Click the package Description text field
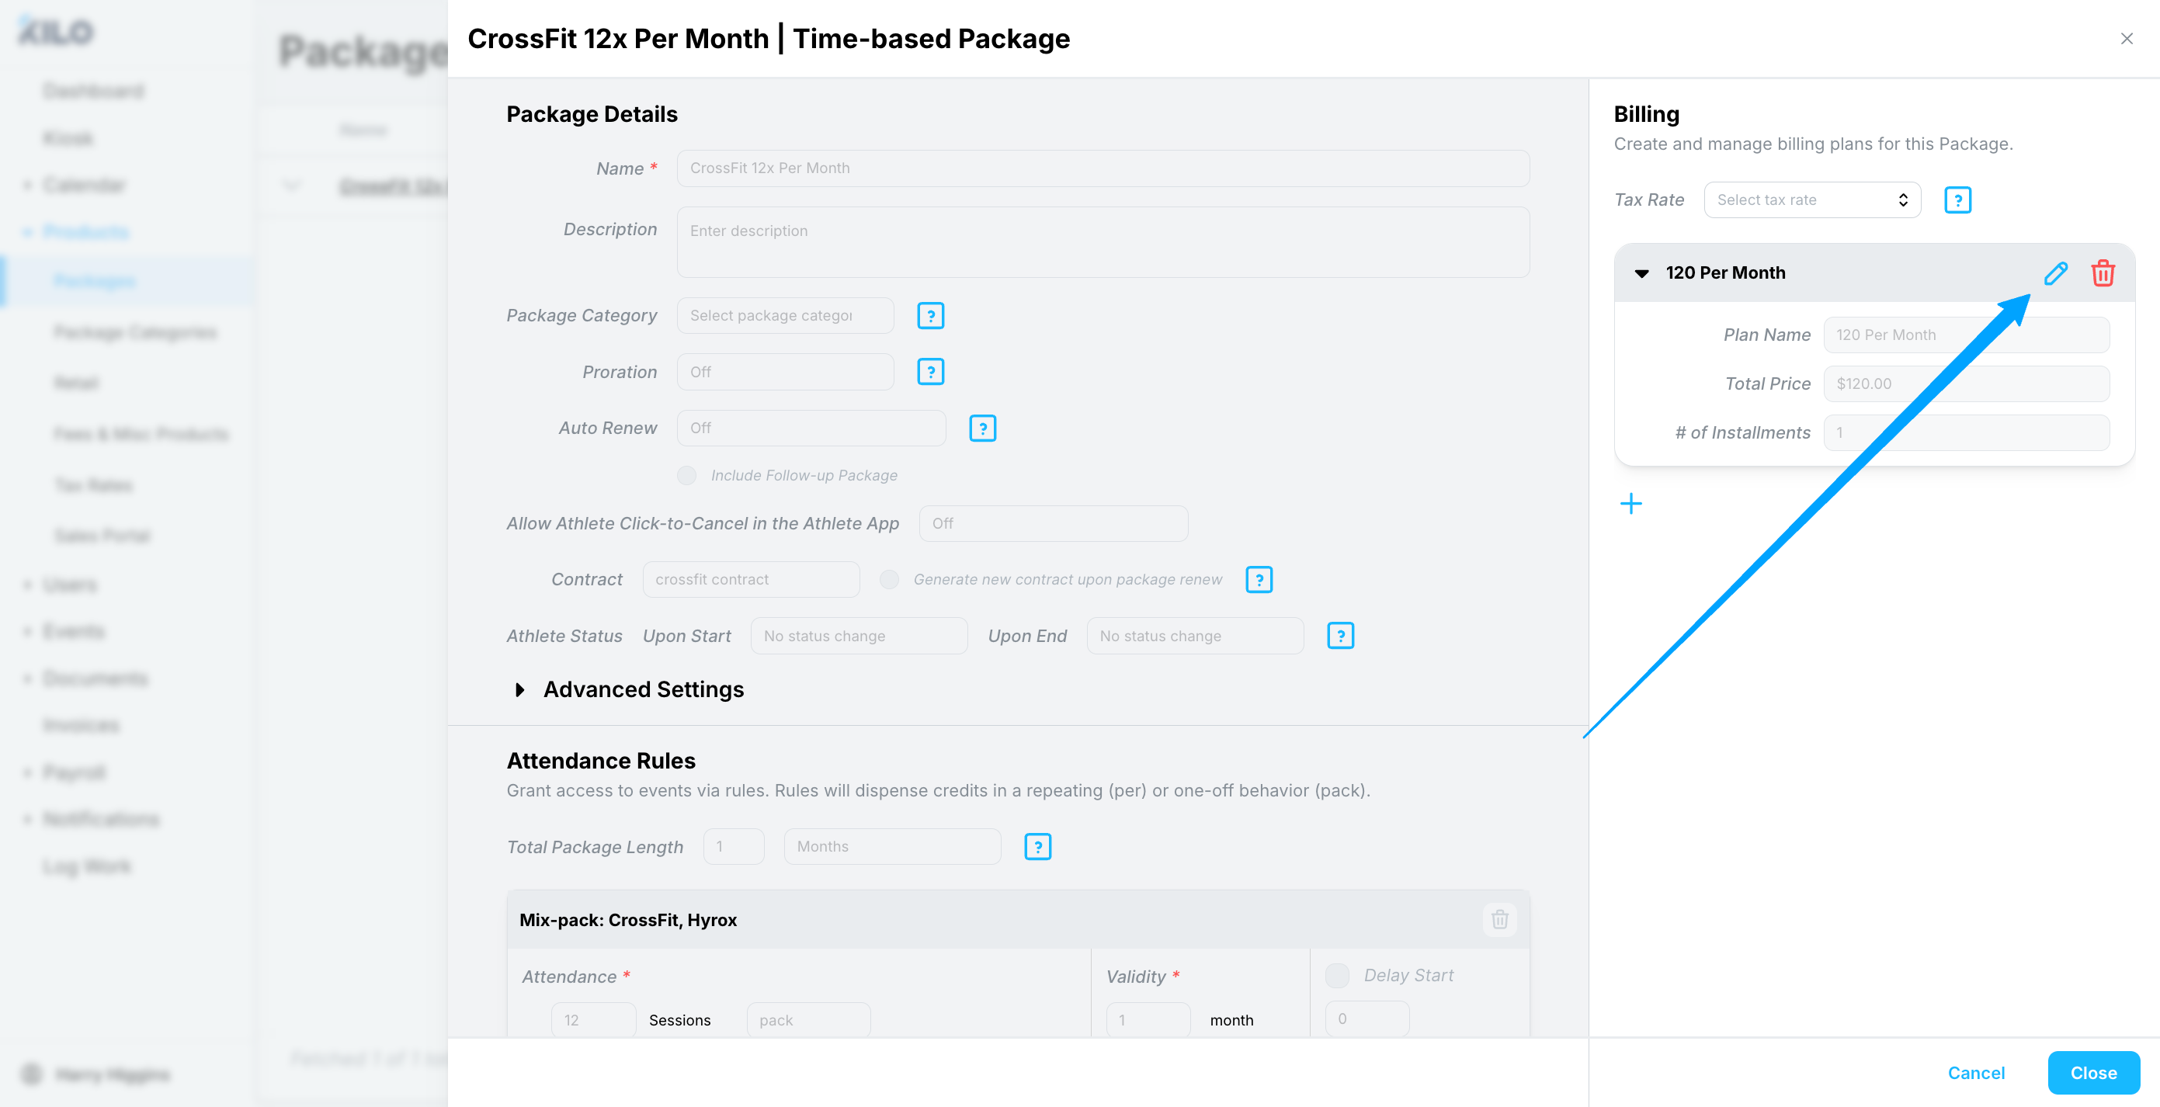The image size is (2160, 1107). [x=1103, y=242]
